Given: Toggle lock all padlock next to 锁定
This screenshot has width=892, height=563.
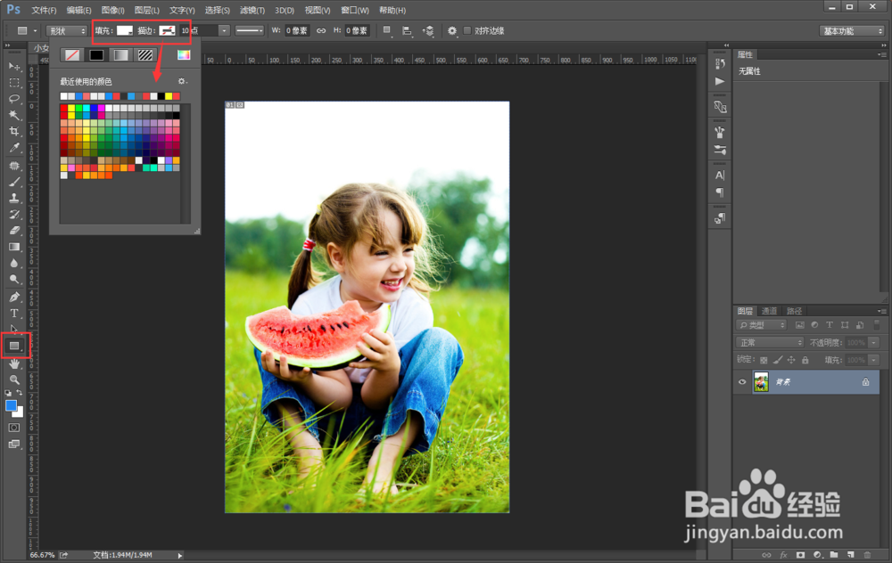Looking at the screenshot, I should coord(805,360).
